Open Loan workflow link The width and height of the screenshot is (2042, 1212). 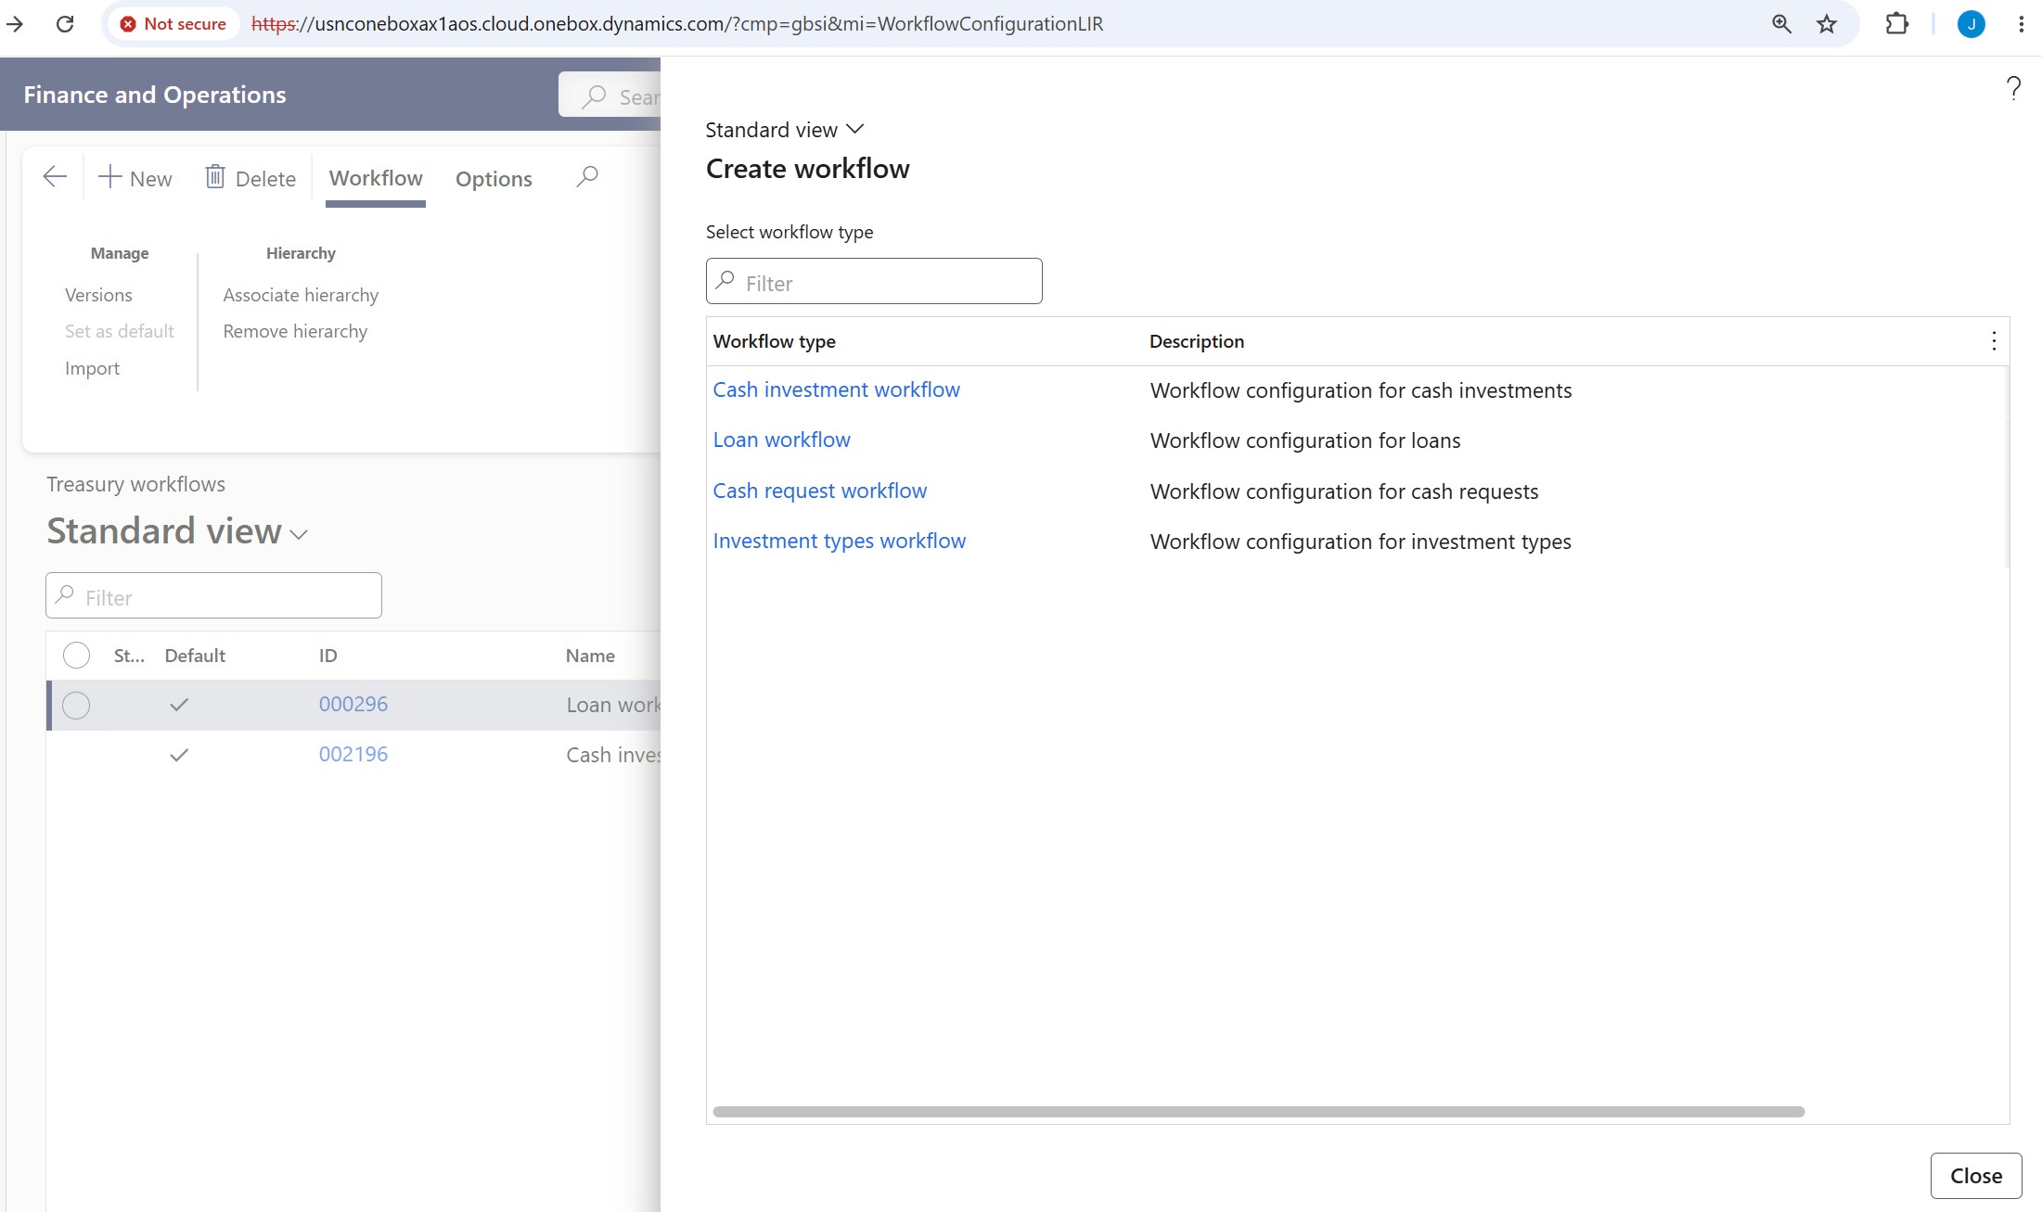click(781, 440)
